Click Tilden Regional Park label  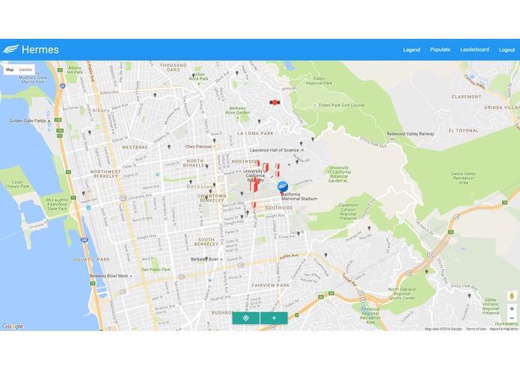[x=319, y=81]
